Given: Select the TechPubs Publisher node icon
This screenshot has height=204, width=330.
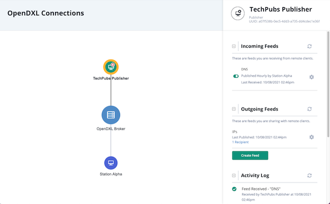Looking at the screenshot, I should pos(111,67).
